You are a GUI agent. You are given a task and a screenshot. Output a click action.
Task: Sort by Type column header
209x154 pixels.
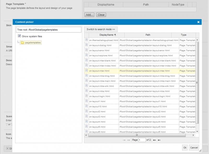(184, 35)
